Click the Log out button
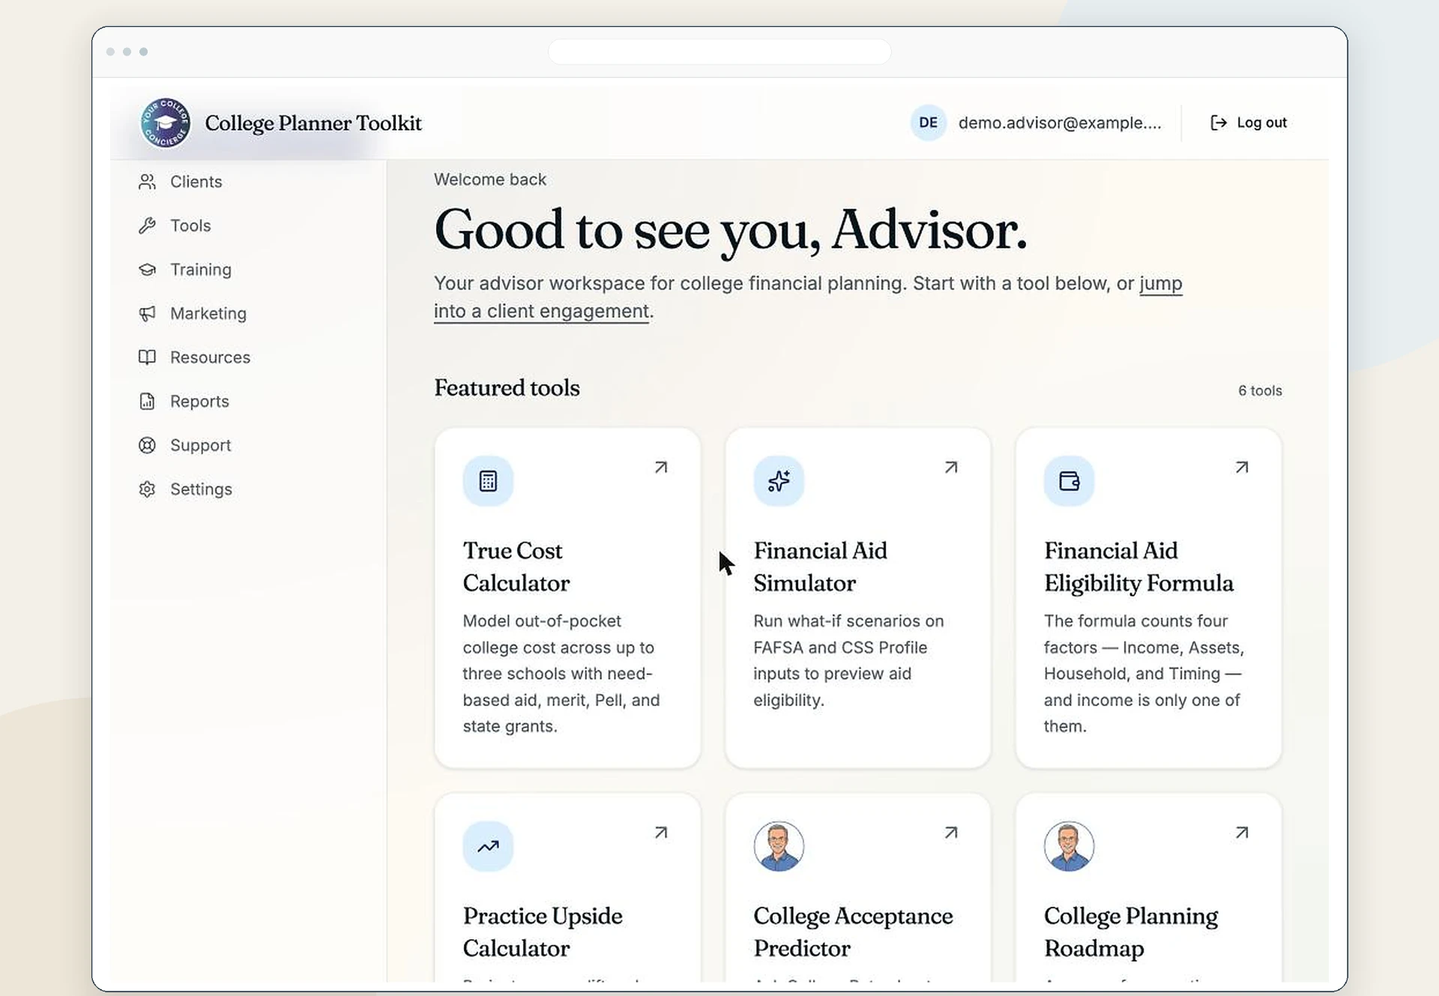The image size is (1439, 996). (1249, 123)
